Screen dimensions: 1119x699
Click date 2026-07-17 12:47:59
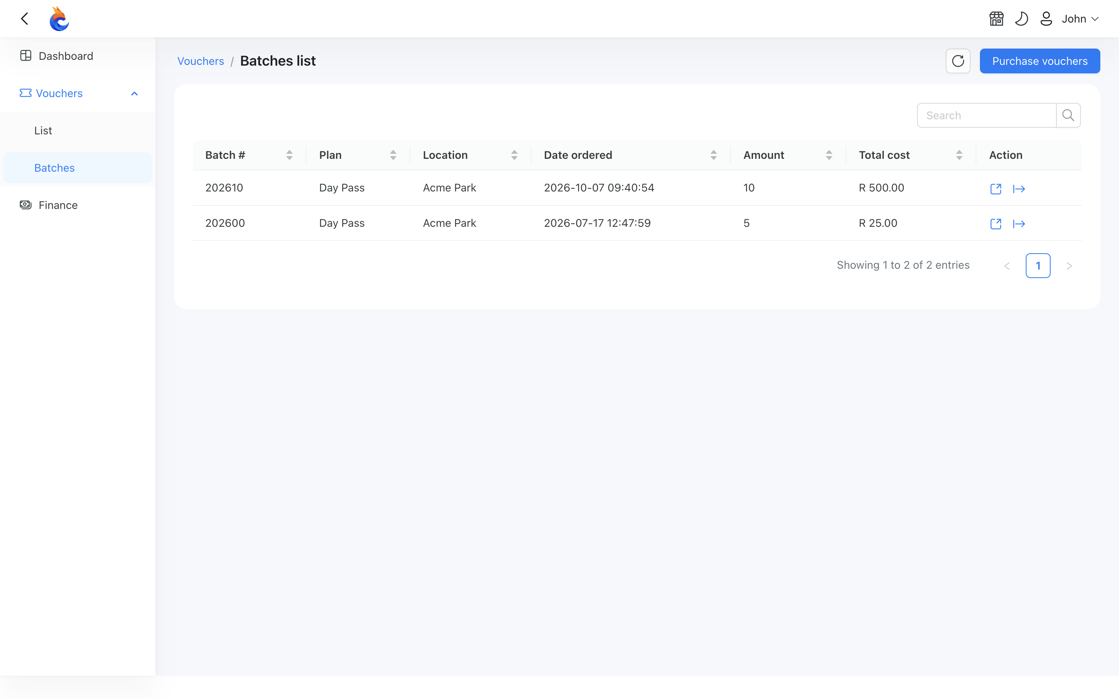(x=597, y=223)
